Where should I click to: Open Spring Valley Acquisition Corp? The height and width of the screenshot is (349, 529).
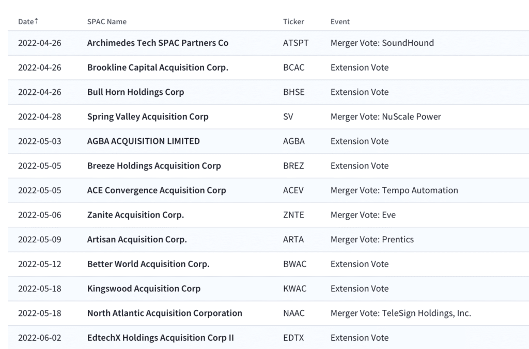[148, 117]
